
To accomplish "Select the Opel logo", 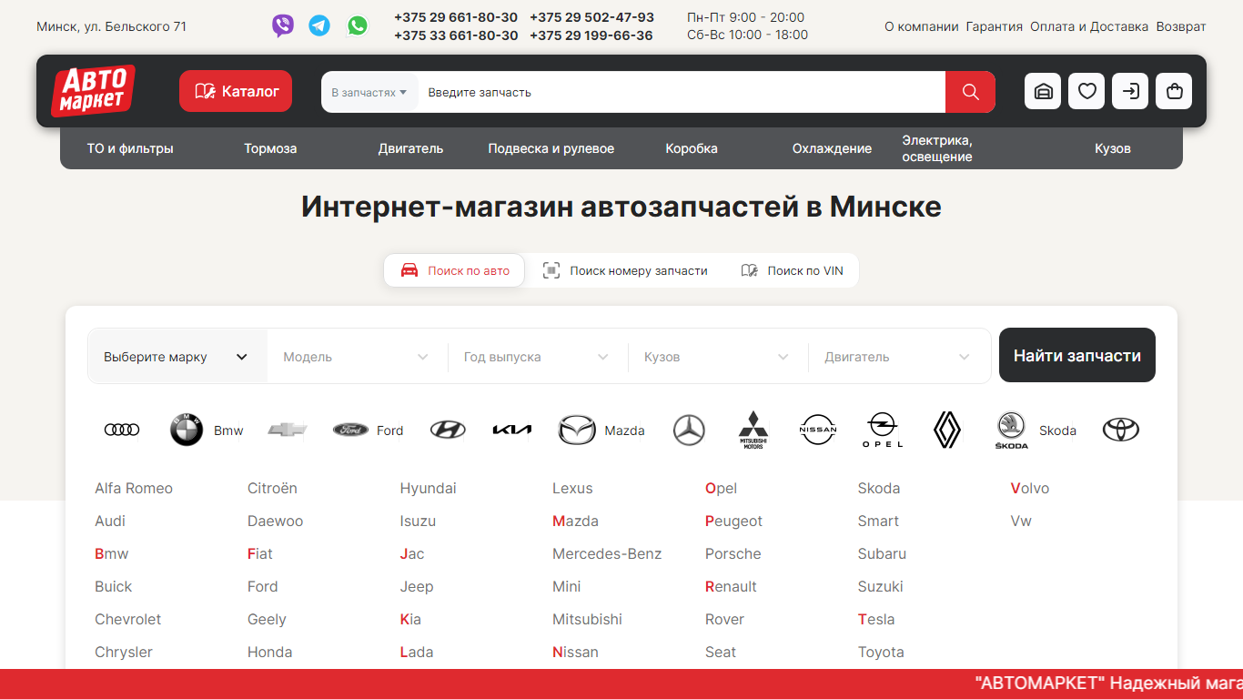I will tap(883, 430).
